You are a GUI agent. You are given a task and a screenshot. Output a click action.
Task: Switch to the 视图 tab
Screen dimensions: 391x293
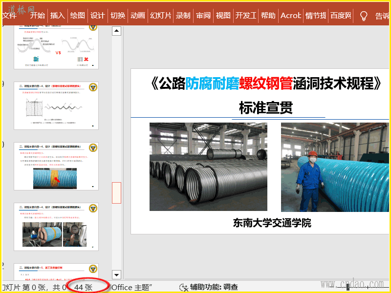pos(223,16)
